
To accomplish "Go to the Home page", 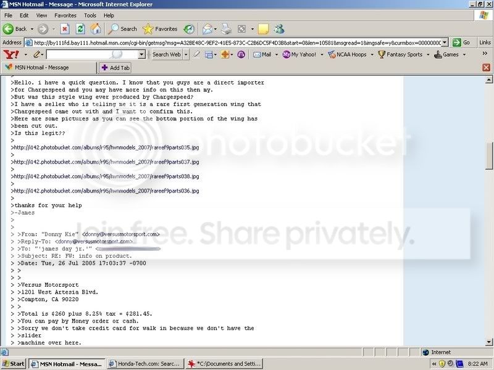I will point(96,29).
